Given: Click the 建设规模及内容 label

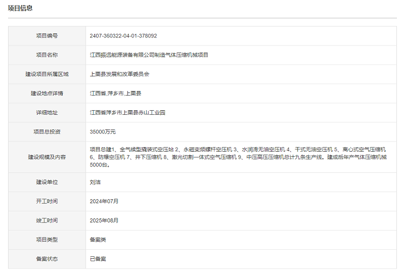Looking at the screenshot, I should point(47,157).
